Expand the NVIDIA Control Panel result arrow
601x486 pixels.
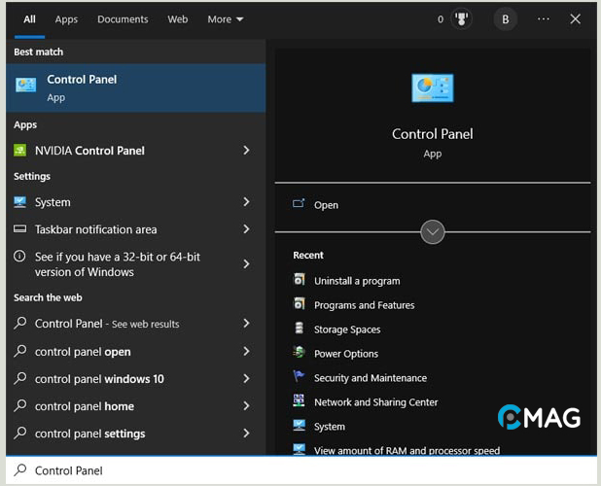click(x=246, y=151)
